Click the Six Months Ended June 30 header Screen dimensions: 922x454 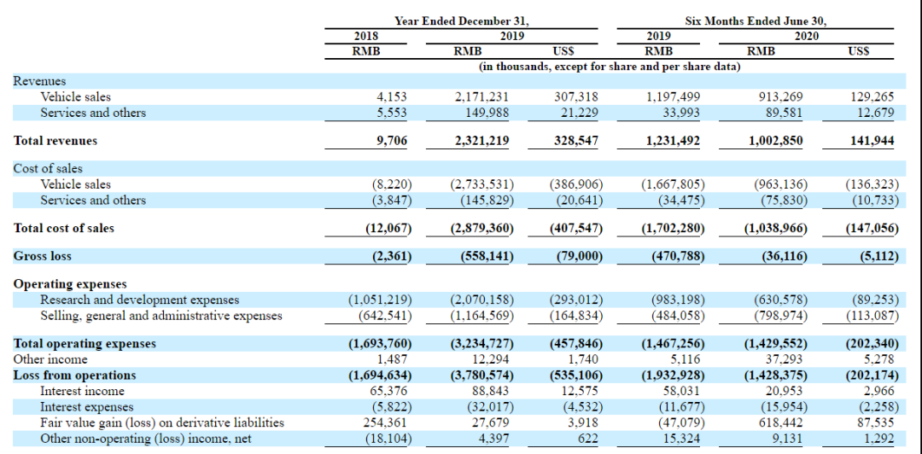tap(756, 20)
